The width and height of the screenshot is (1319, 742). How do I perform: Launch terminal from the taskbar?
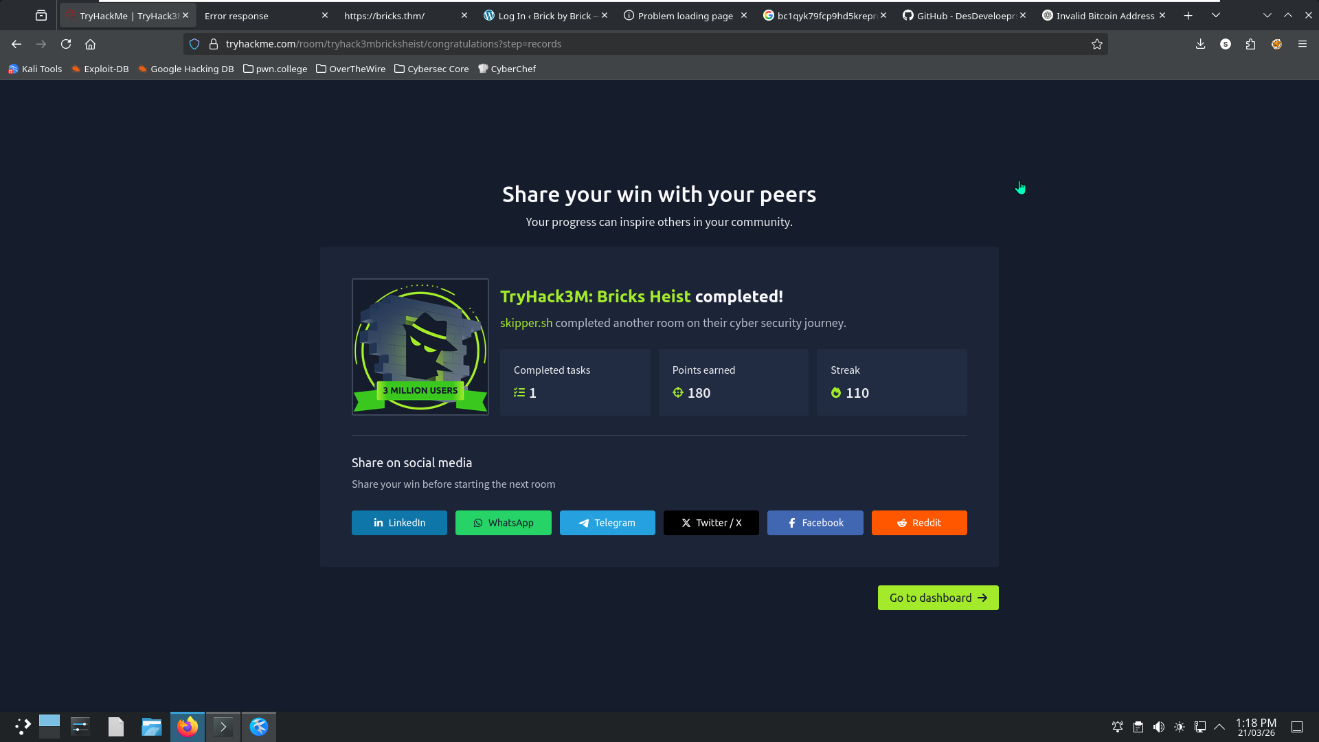pos(223,727)
